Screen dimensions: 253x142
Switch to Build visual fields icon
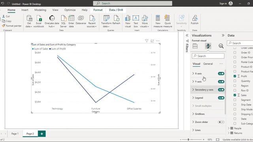coord(195,46)
